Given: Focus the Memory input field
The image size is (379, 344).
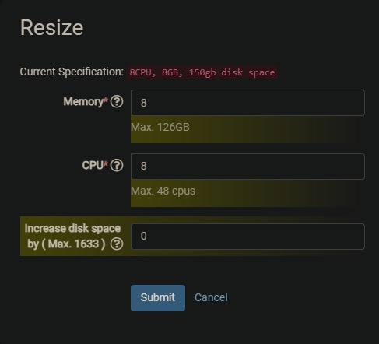Looking at the screenshot, I should [x=247, y=103].
